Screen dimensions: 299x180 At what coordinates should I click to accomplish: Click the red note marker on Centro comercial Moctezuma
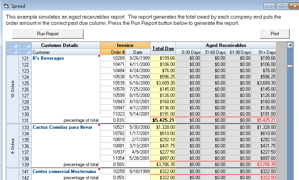[x=99, y=169]
